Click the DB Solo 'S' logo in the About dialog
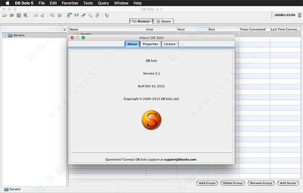303x193 pixels. pyautogui.click(x=151, y=120)
